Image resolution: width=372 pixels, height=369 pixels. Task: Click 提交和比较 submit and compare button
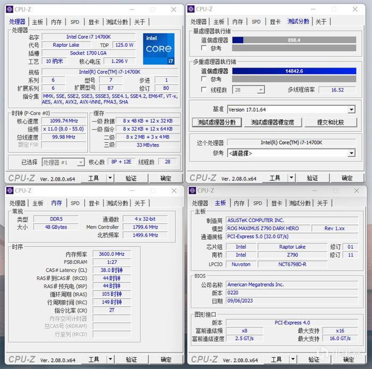click(331, 122)
